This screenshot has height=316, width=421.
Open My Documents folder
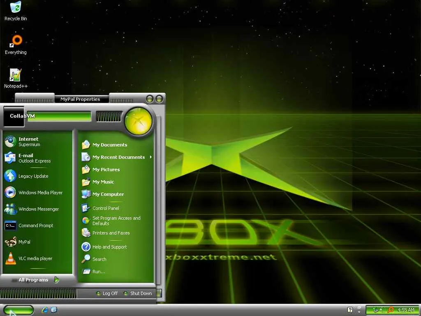(116, 145)
